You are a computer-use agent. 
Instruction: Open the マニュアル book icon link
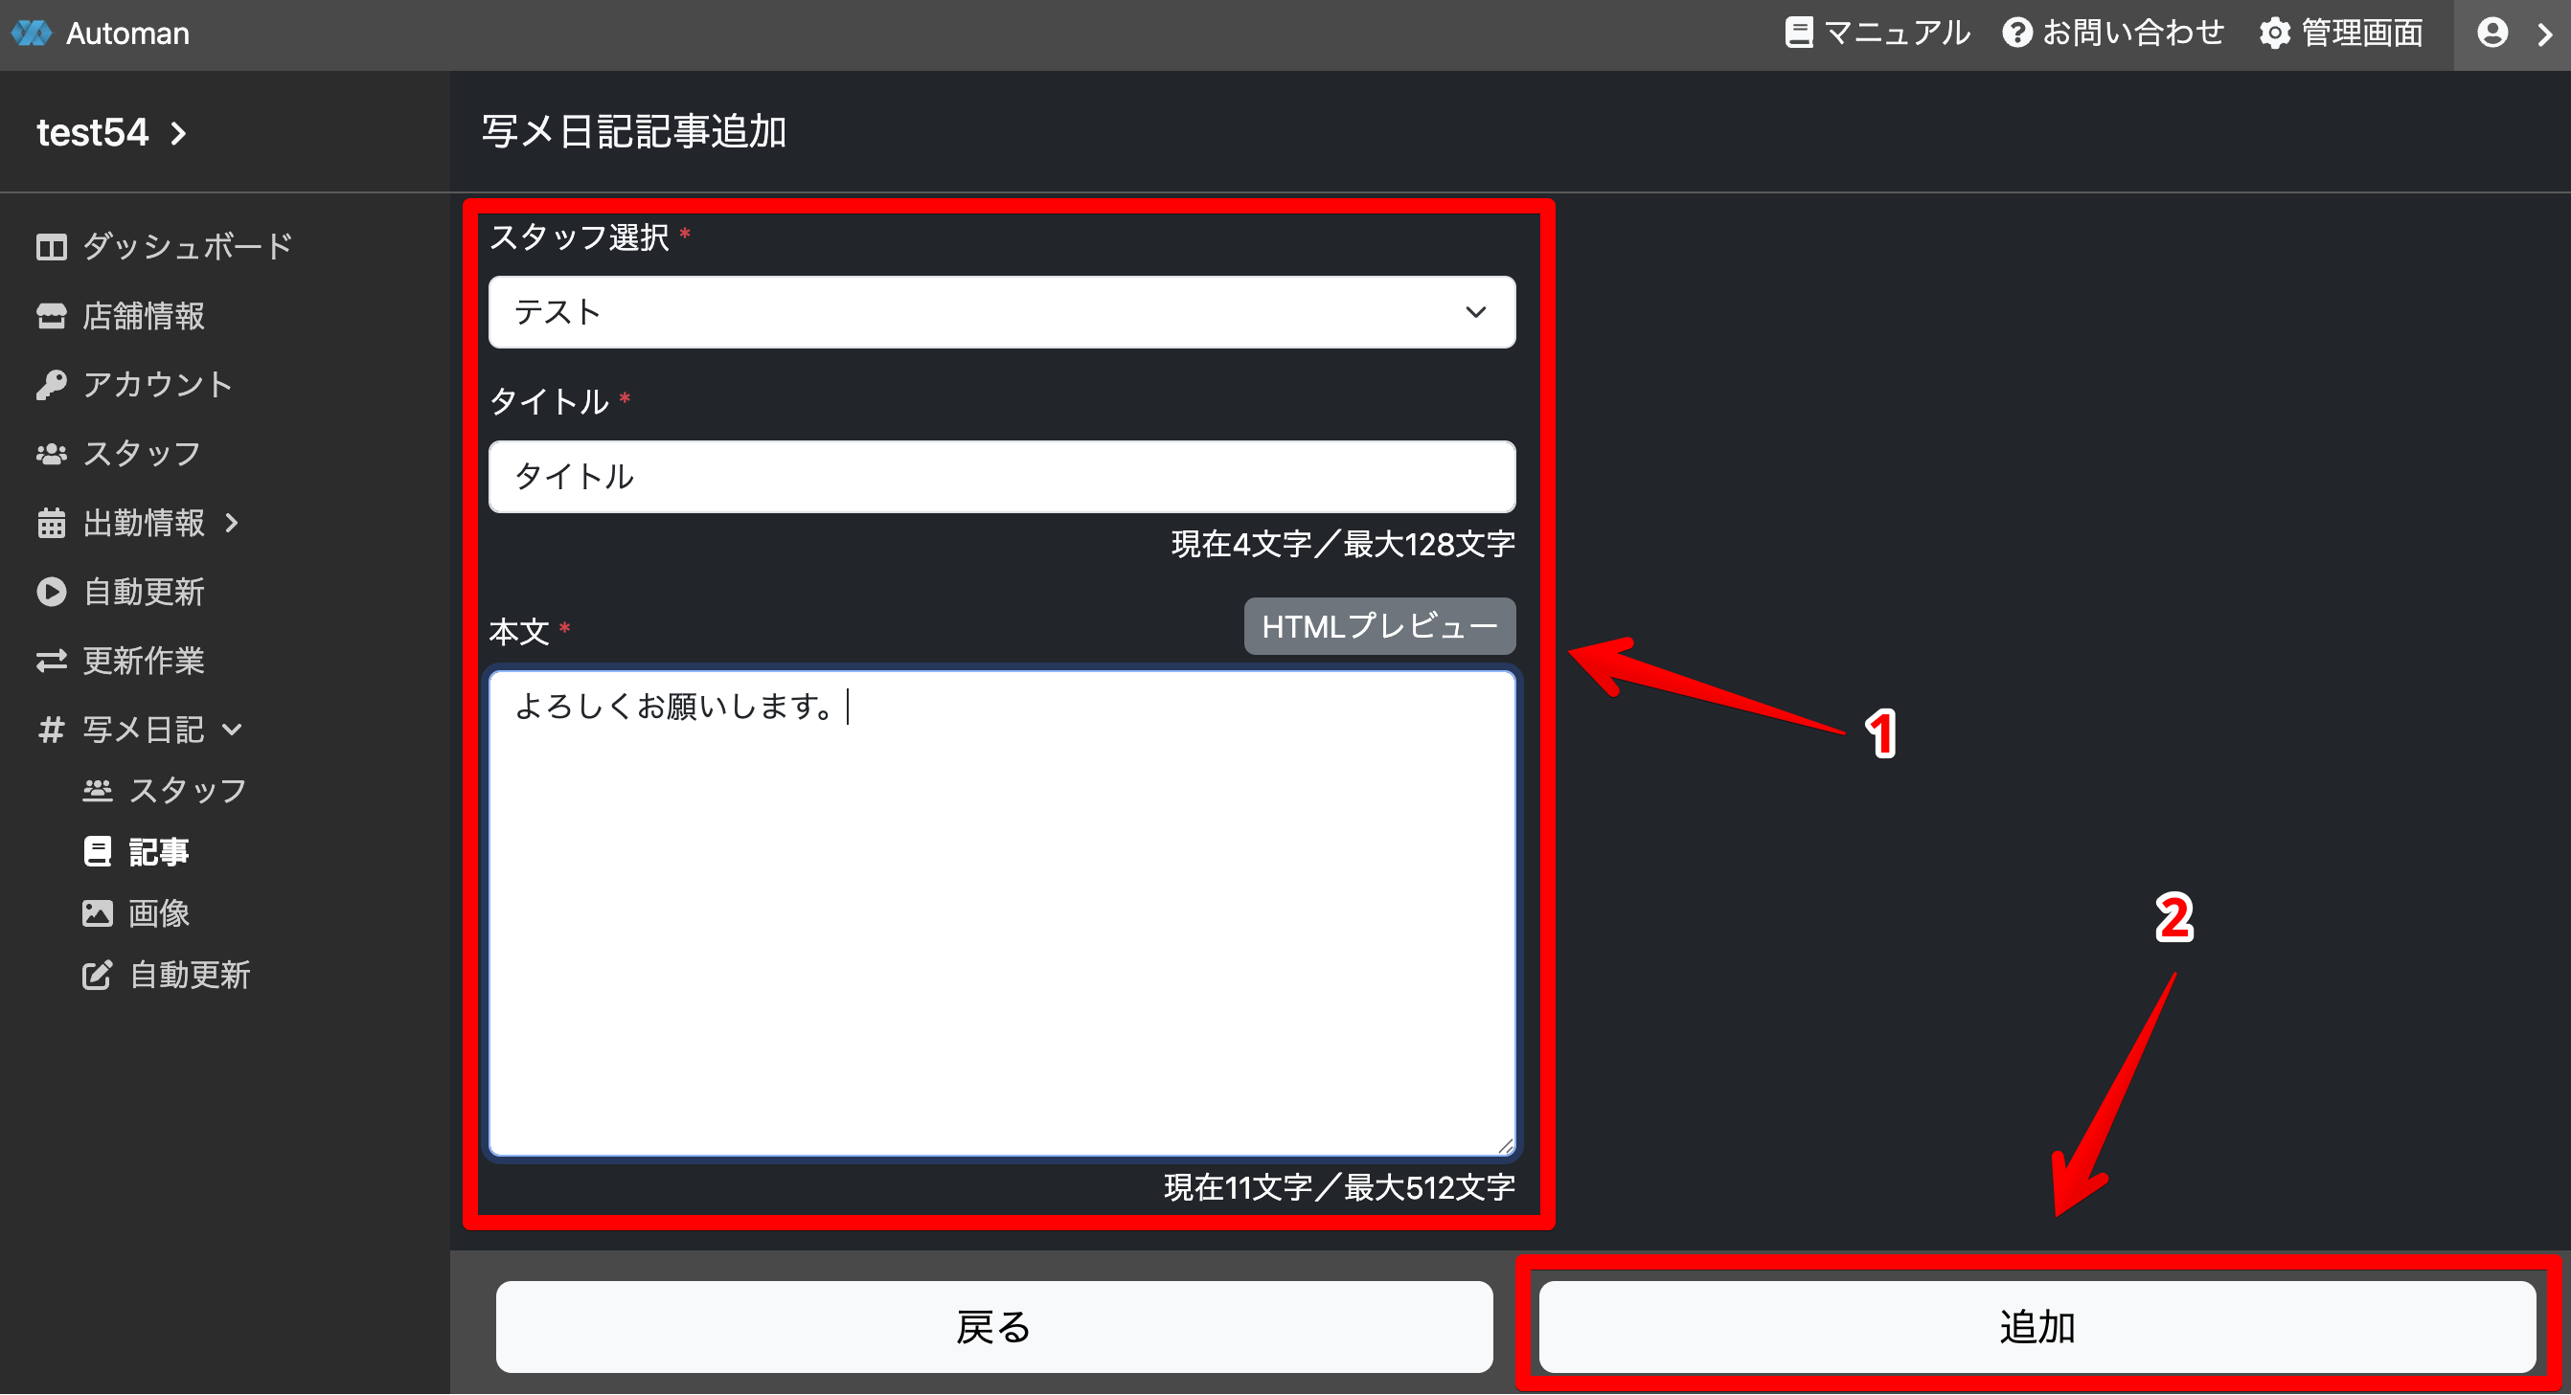click(x=1798, y=33)
